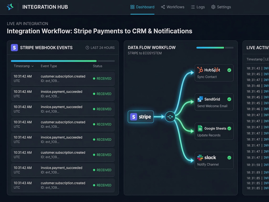
Task: Open the SendGrid Send Welcome Email card
Action: 214,102
